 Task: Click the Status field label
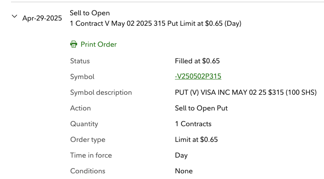(80, 61)
